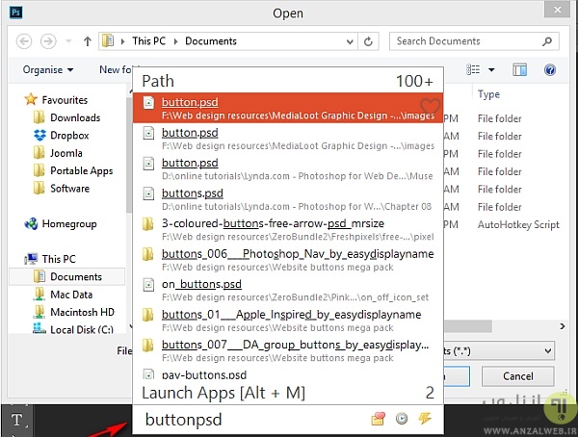Select the Type tool in Photoshop toolbar
Image resolution: width=578 pixels, height=437 pixels.
point(16,418)
